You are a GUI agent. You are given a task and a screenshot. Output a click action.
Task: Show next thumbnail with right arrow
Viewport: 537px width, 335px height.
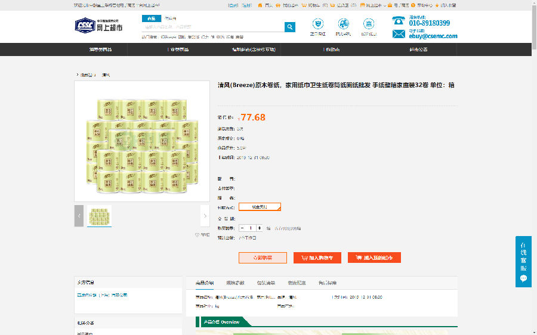205,216
